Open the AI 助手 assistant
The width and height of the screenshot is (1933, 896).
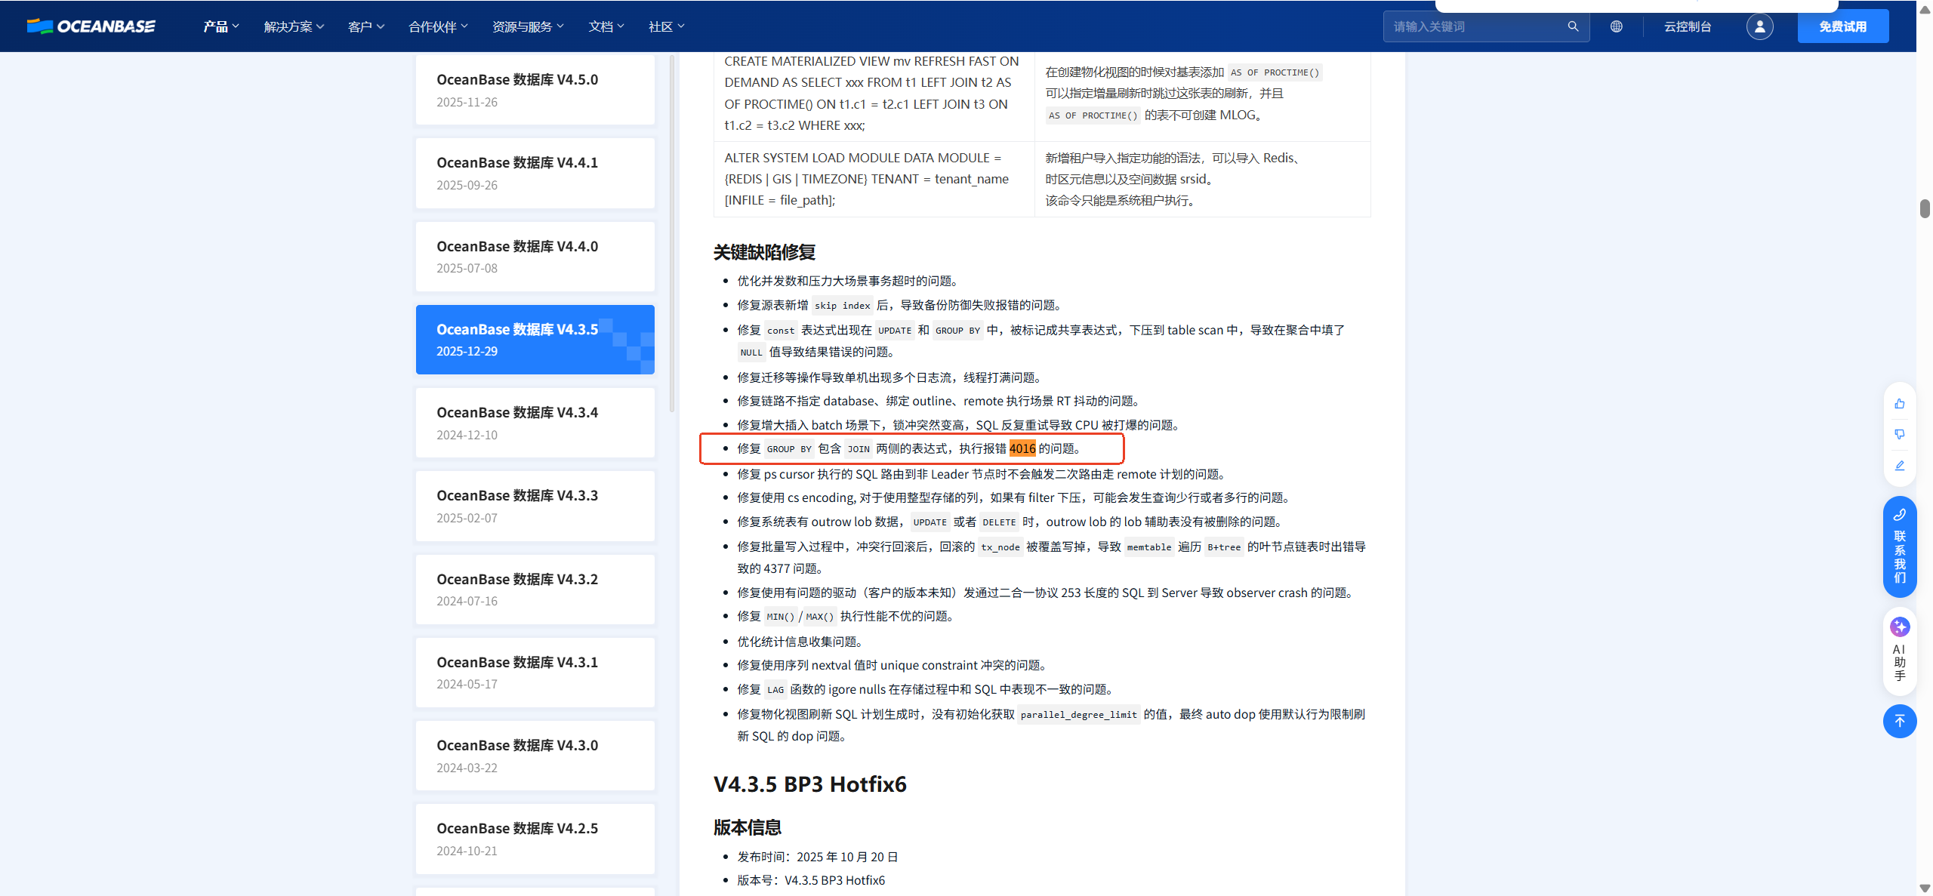pyautogui.click(x=1899, y=649)
